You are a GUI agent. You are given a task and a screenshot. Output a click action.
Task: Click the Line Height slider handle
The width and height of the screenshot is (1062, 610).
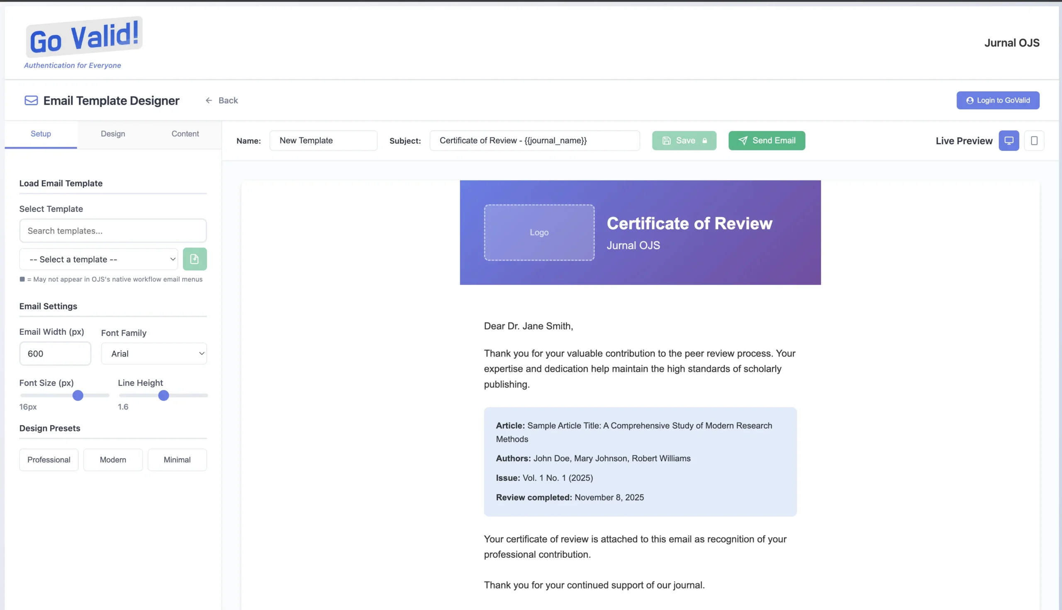[163, 395]
